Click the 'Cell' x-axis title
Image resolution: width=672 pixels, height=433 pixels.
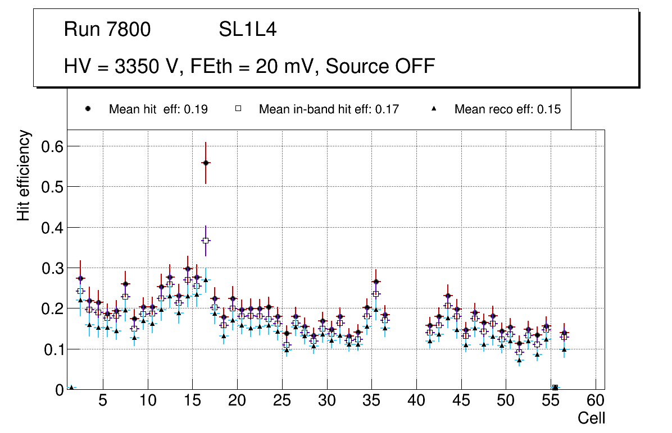592,418
